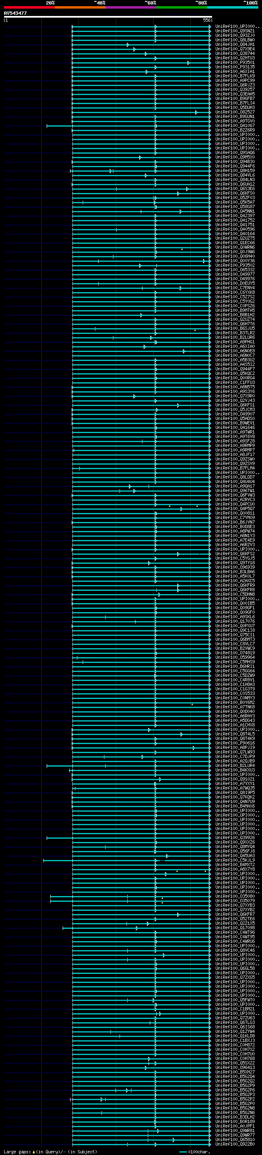Select the UniRef100_A5K0L7 label
262x1155 pixels.
click(235, 576)
